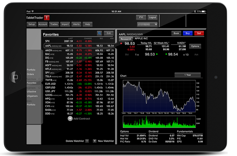Select the AMZN row in Favorites
Viewport: 237px width, 156px height.
point(79,50)
